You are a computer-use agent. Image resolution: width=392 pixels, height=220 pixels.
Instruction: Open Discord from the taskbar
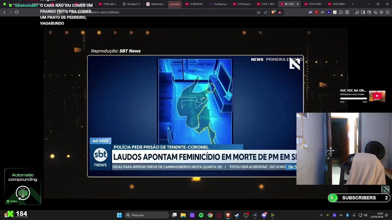(x=264, y=215)
